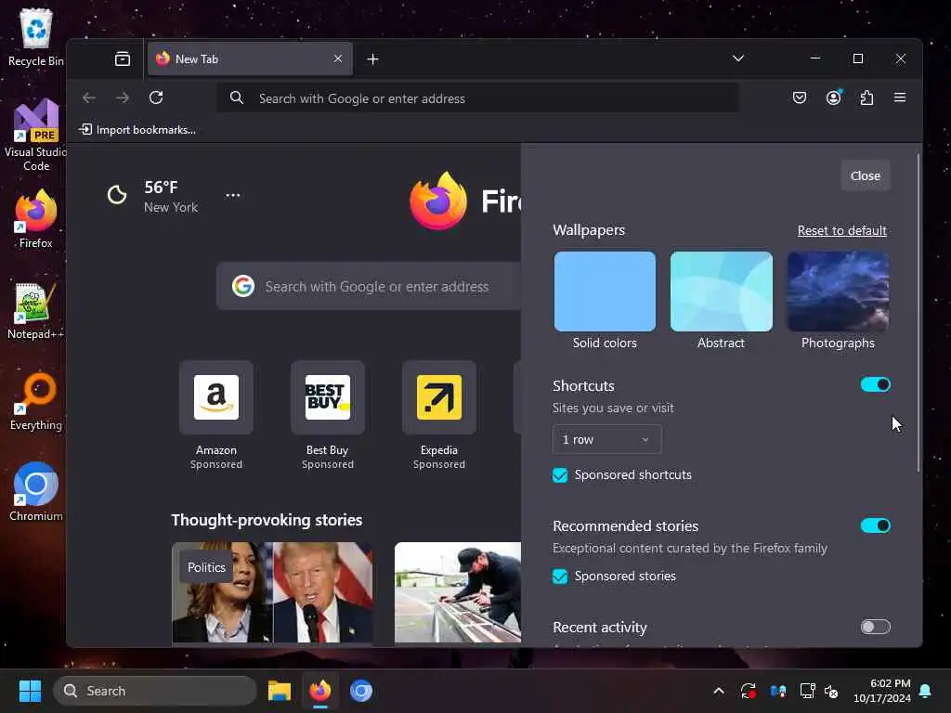Select the Notepad++ desktop shortcut
The height and width of the screenshot is (713, 951).
36,311
